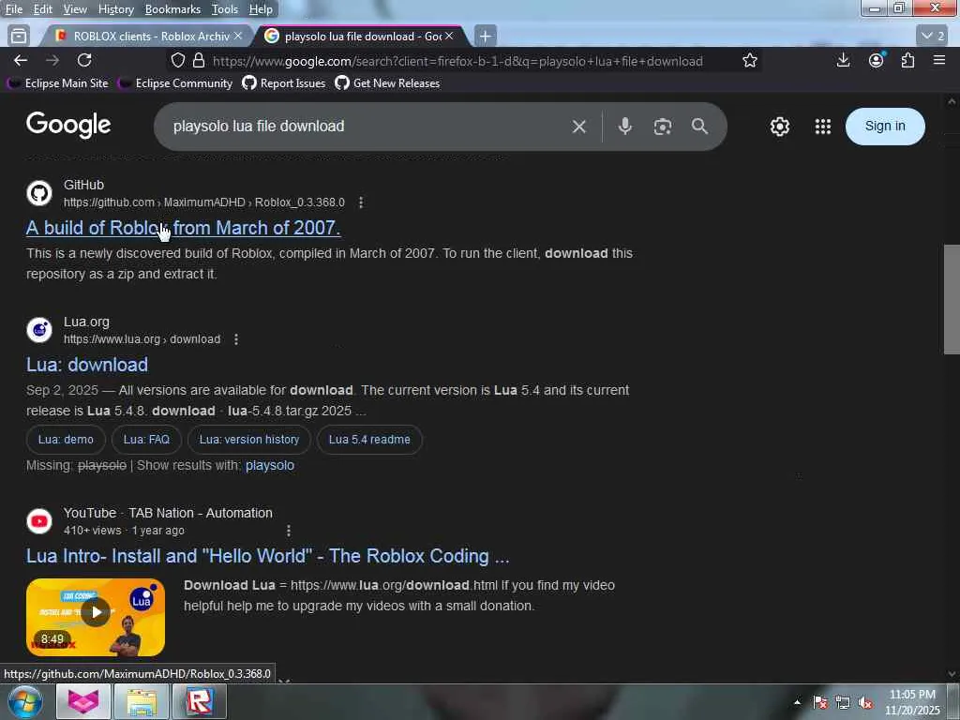Open 'Lua 5.4 readme' chip

(369, 440)
